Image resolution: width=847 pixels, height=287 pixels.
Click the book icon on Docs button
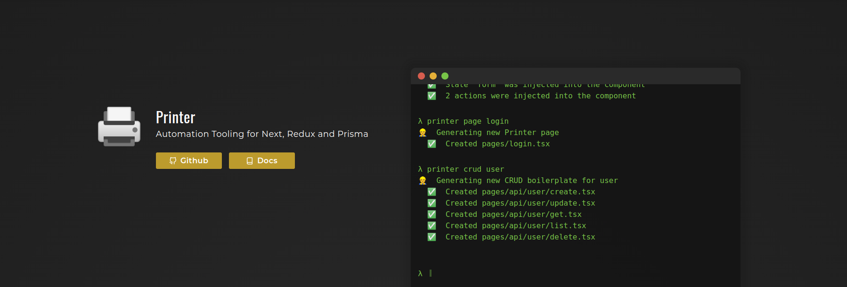click(250, 161)
